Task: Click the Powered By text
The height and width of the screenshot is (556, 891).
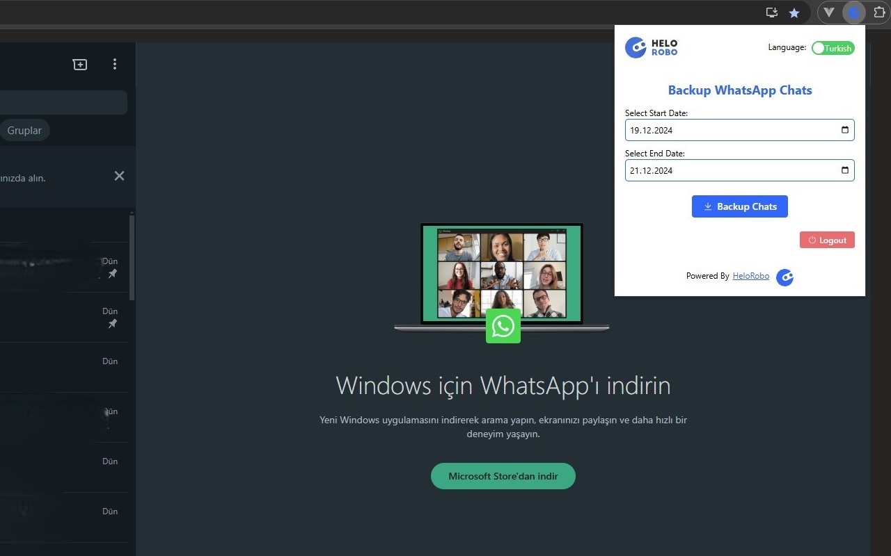Action: pyautogui.click(x=707, y=276)
